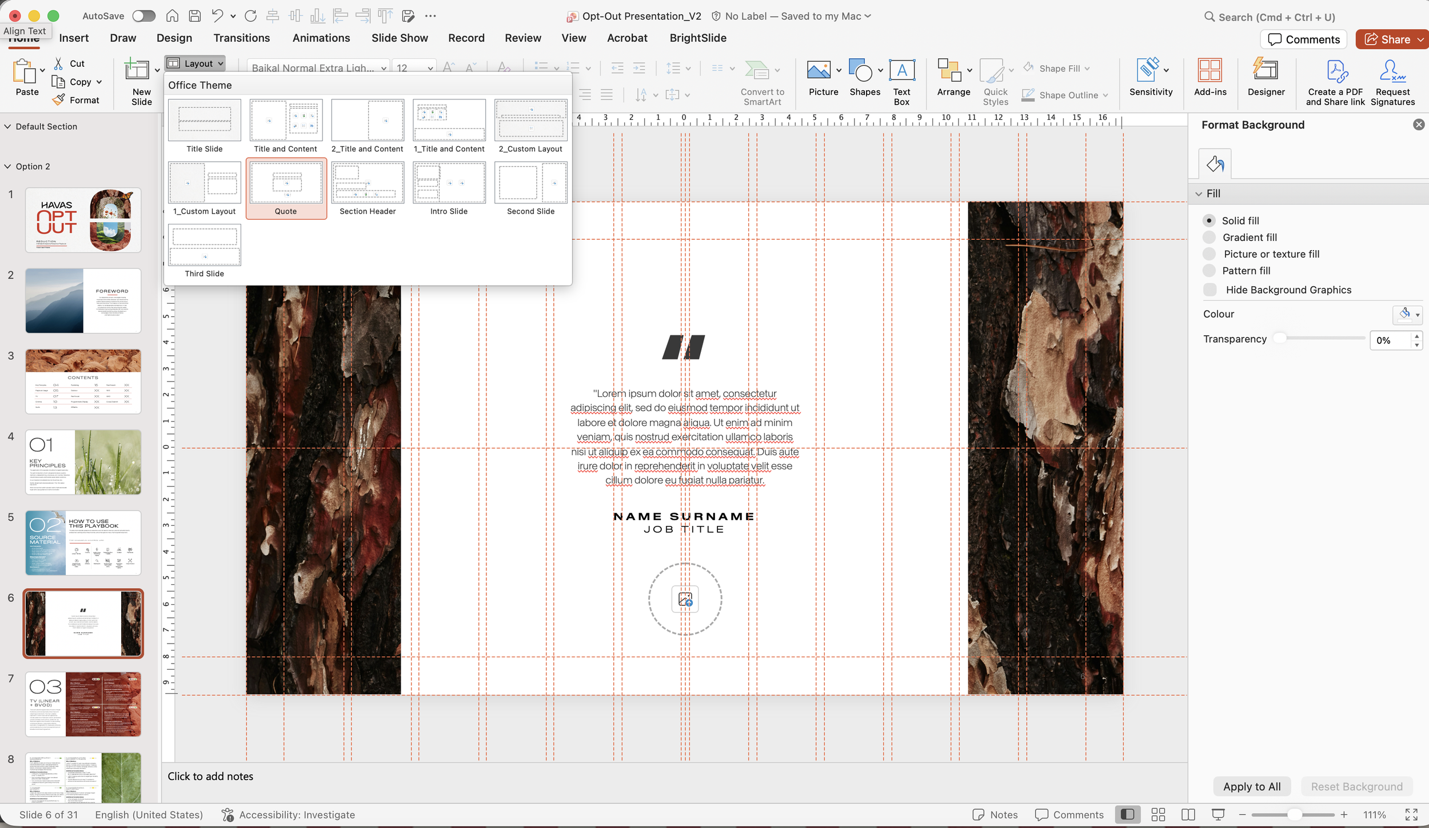Switch to Slide Sorter view
This screenshot has height=828, width=1429.
1158,814
